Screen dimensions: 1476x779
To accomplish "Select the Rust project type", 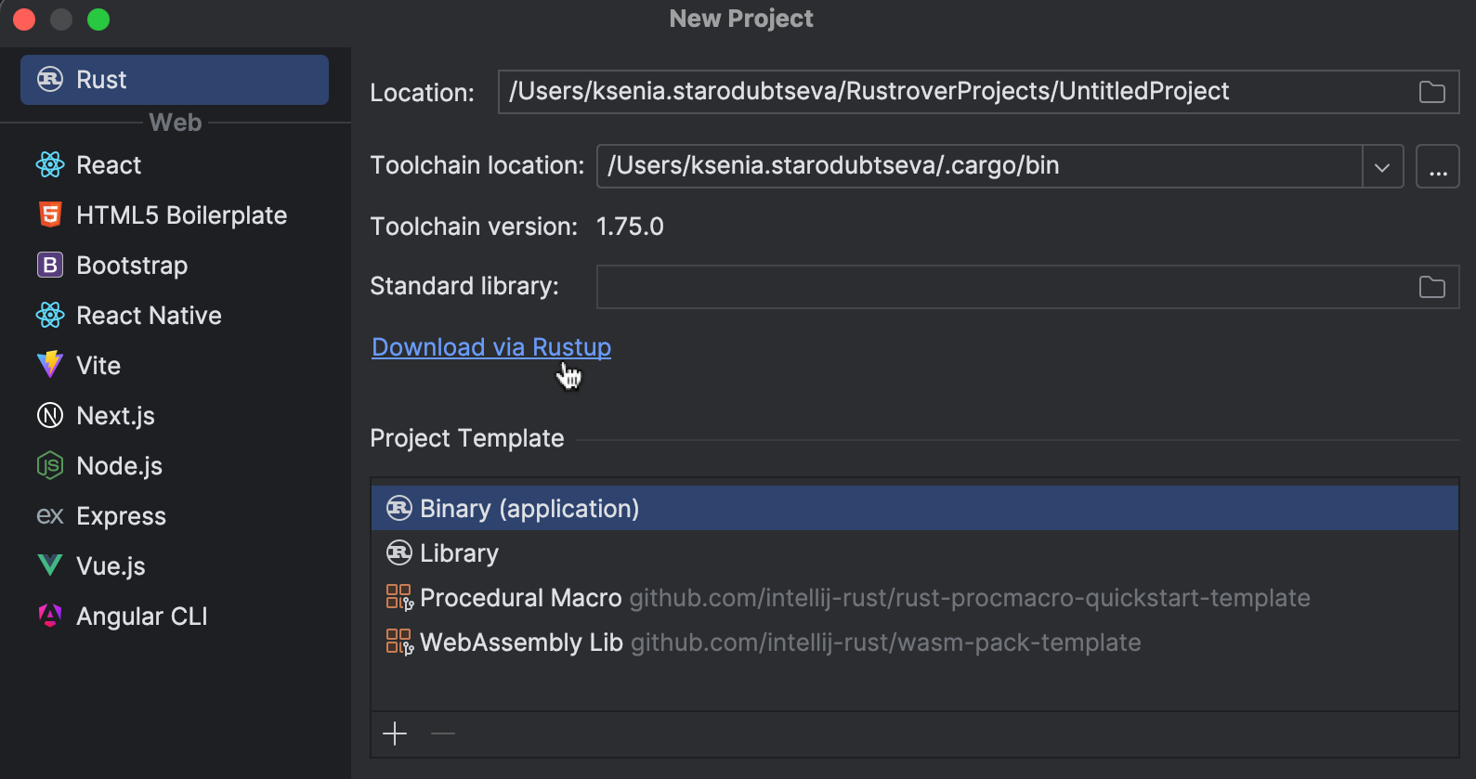I will click(x=175, y=80).
